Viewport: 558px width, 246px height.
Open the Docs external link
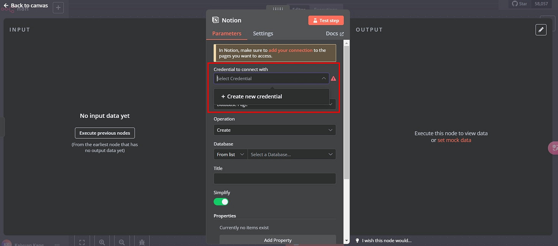(335, 33)
